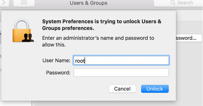Click the forward navigation arrow button
Screen dimensions: 203x106
click(4, 3)
